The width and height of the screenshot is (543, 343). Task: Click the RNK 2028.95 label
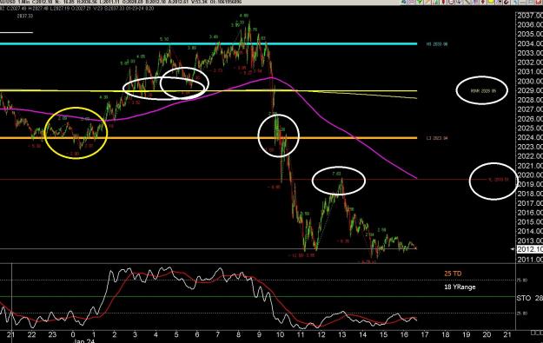tap(483, 90)
